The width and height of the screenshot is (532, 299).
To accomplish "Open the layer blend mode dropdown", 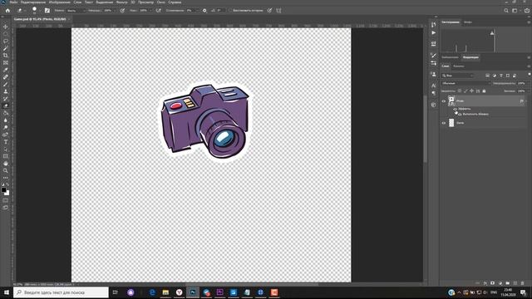I will point(465,83).
